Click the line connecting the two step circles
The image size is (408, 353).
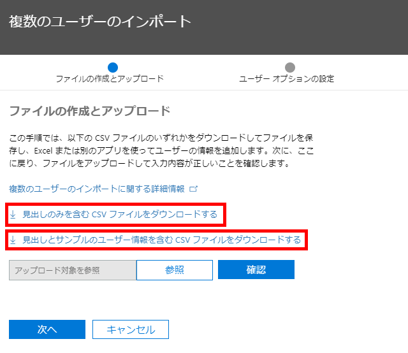(201, 67)
